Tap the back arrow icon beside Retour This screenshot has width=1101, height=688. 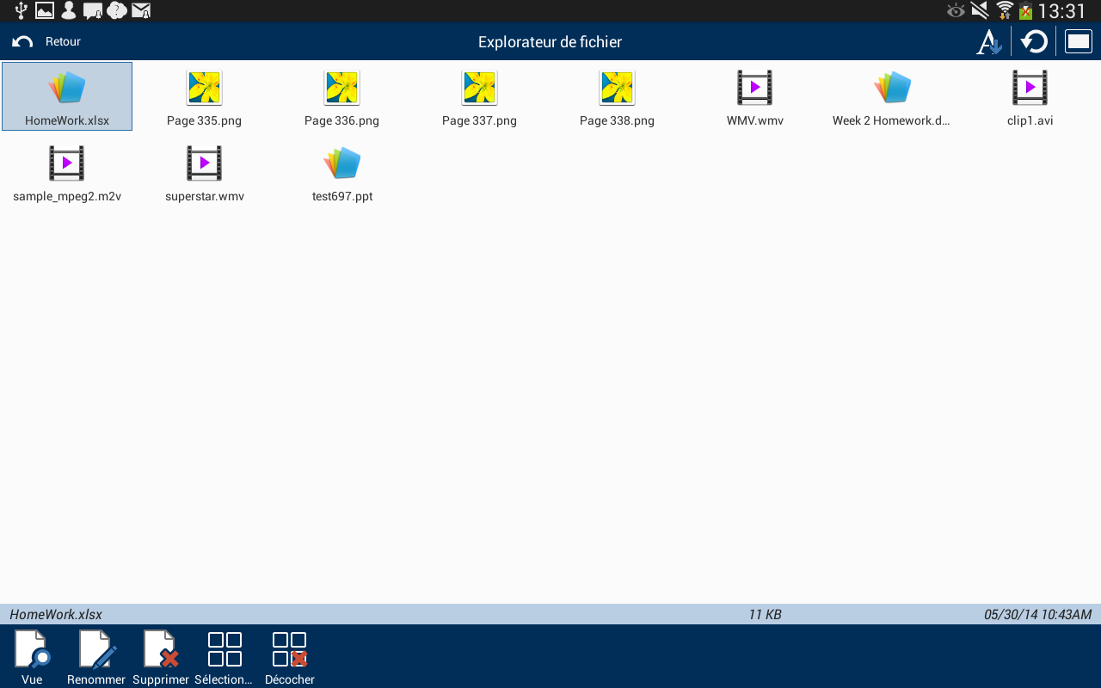[x=21, y=40]
